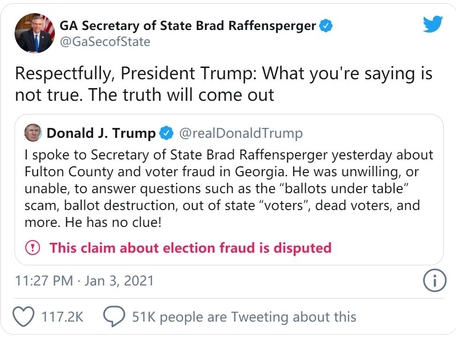Click the disputed-claim warning exclamation icon
Viewport: 456px width, 338px height.
pos(33,248)
